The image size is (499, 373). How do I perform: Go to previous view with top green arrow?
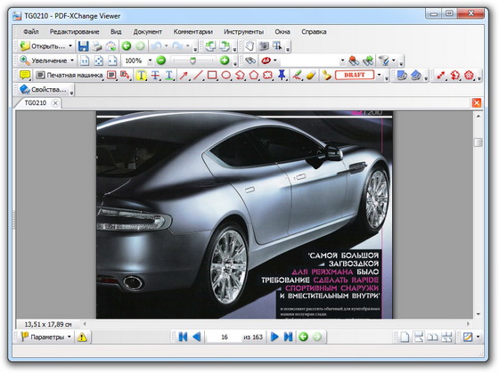coord(127,46)
